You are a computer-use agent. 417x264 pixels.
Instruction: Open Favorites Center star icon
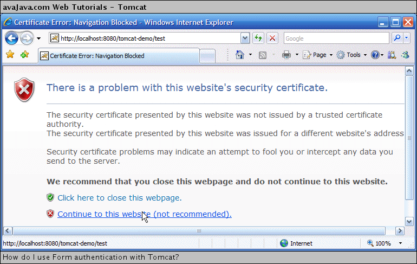(10, 55)
